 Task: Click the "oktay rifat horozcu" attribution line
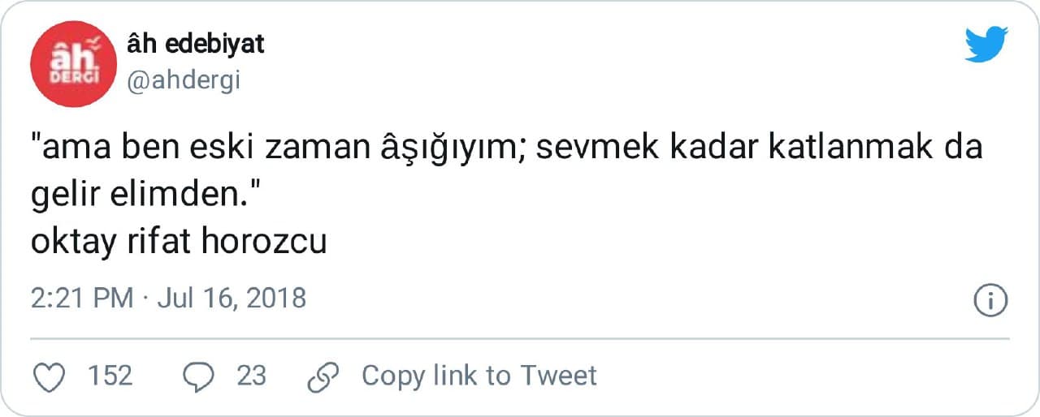179,242
